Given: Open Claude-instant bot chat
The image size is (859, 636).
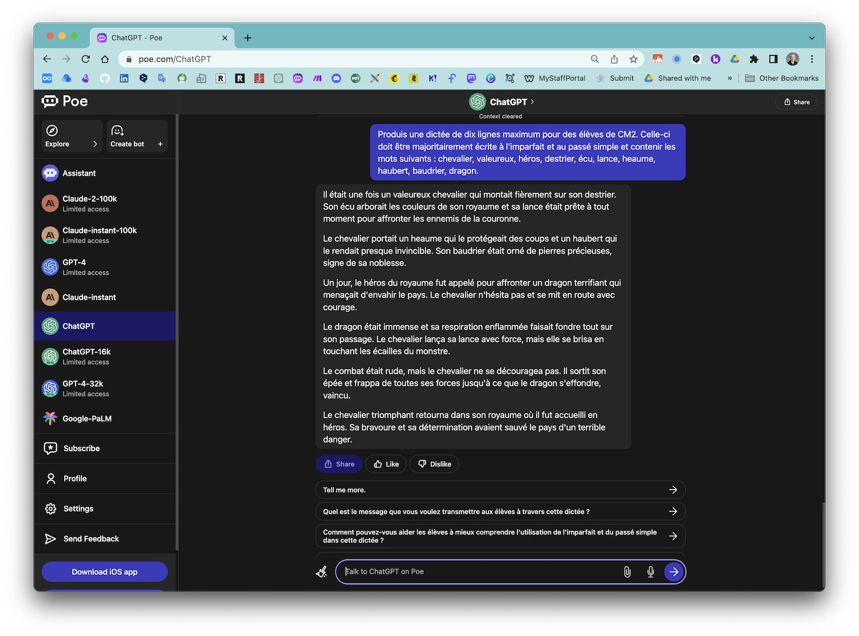Looking at the screenshot, I should coord(105,297).
